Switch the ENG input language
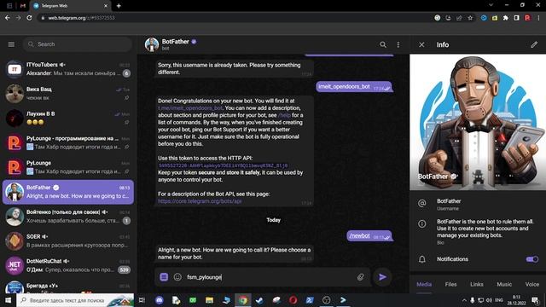546x307 pixels. tap(498, 300)
